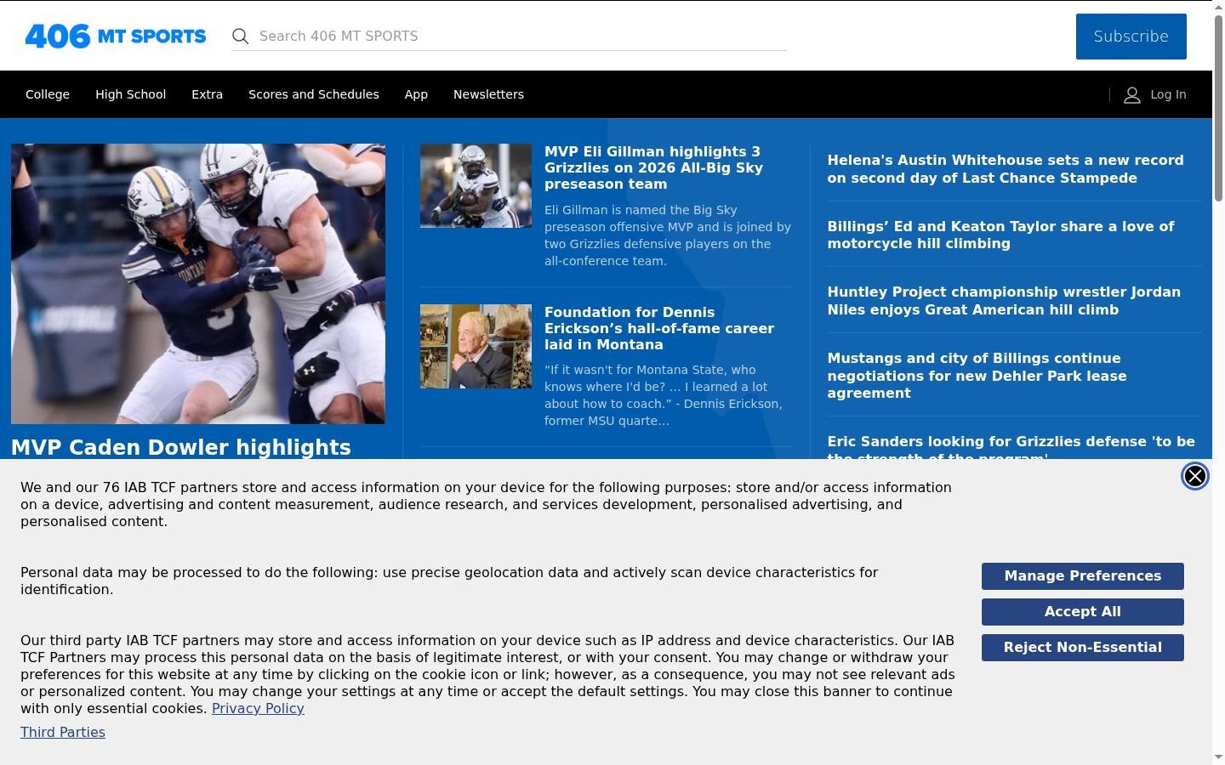
Task: Click the 406 MT Sports logo
Action: tap(116, 36)
